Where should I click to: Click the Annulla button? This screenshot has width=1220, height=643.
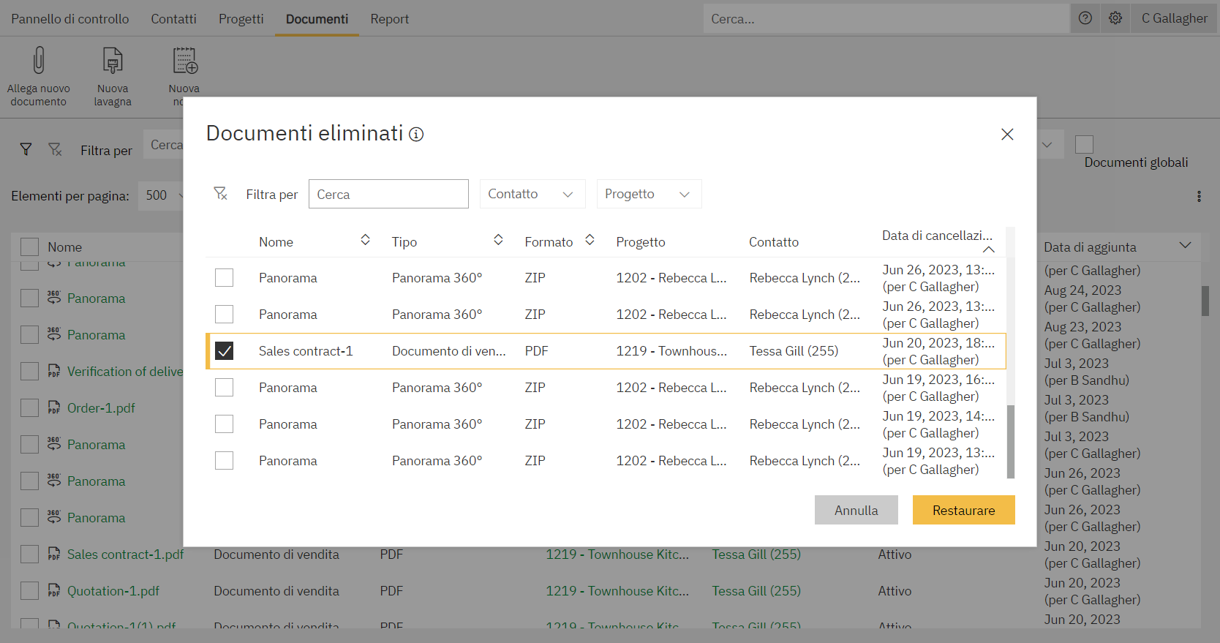coord(856,510)
